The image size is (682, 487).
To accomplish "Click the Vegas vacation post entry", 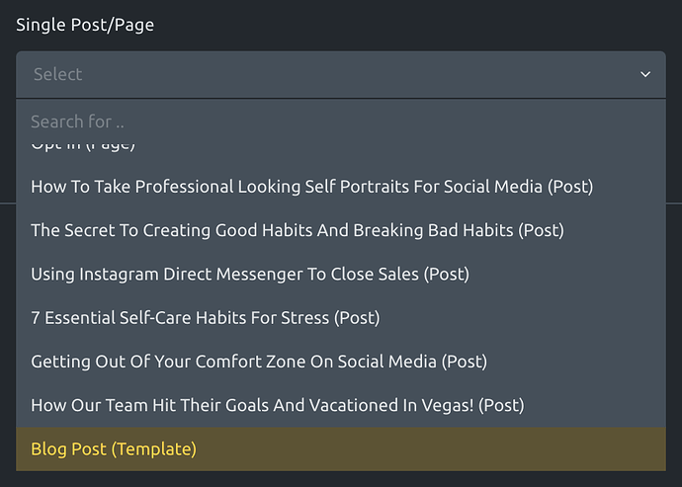I will (341, 405).
